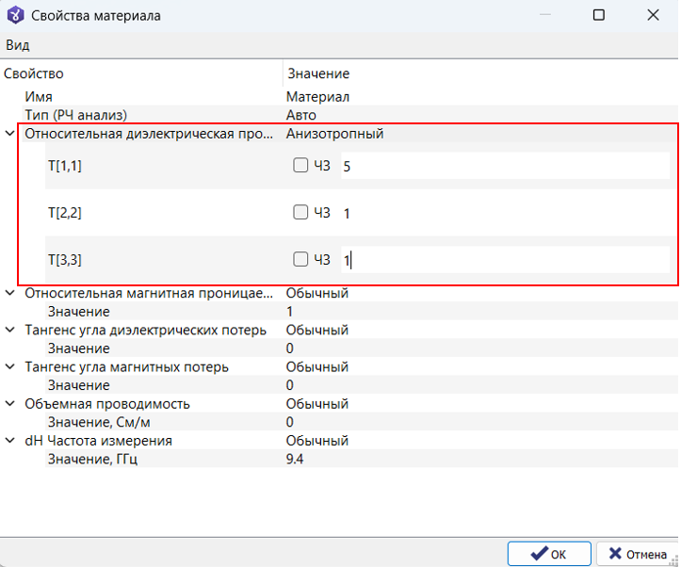
Task: Close the Свойства материала dialog
Action: point(653,15)
